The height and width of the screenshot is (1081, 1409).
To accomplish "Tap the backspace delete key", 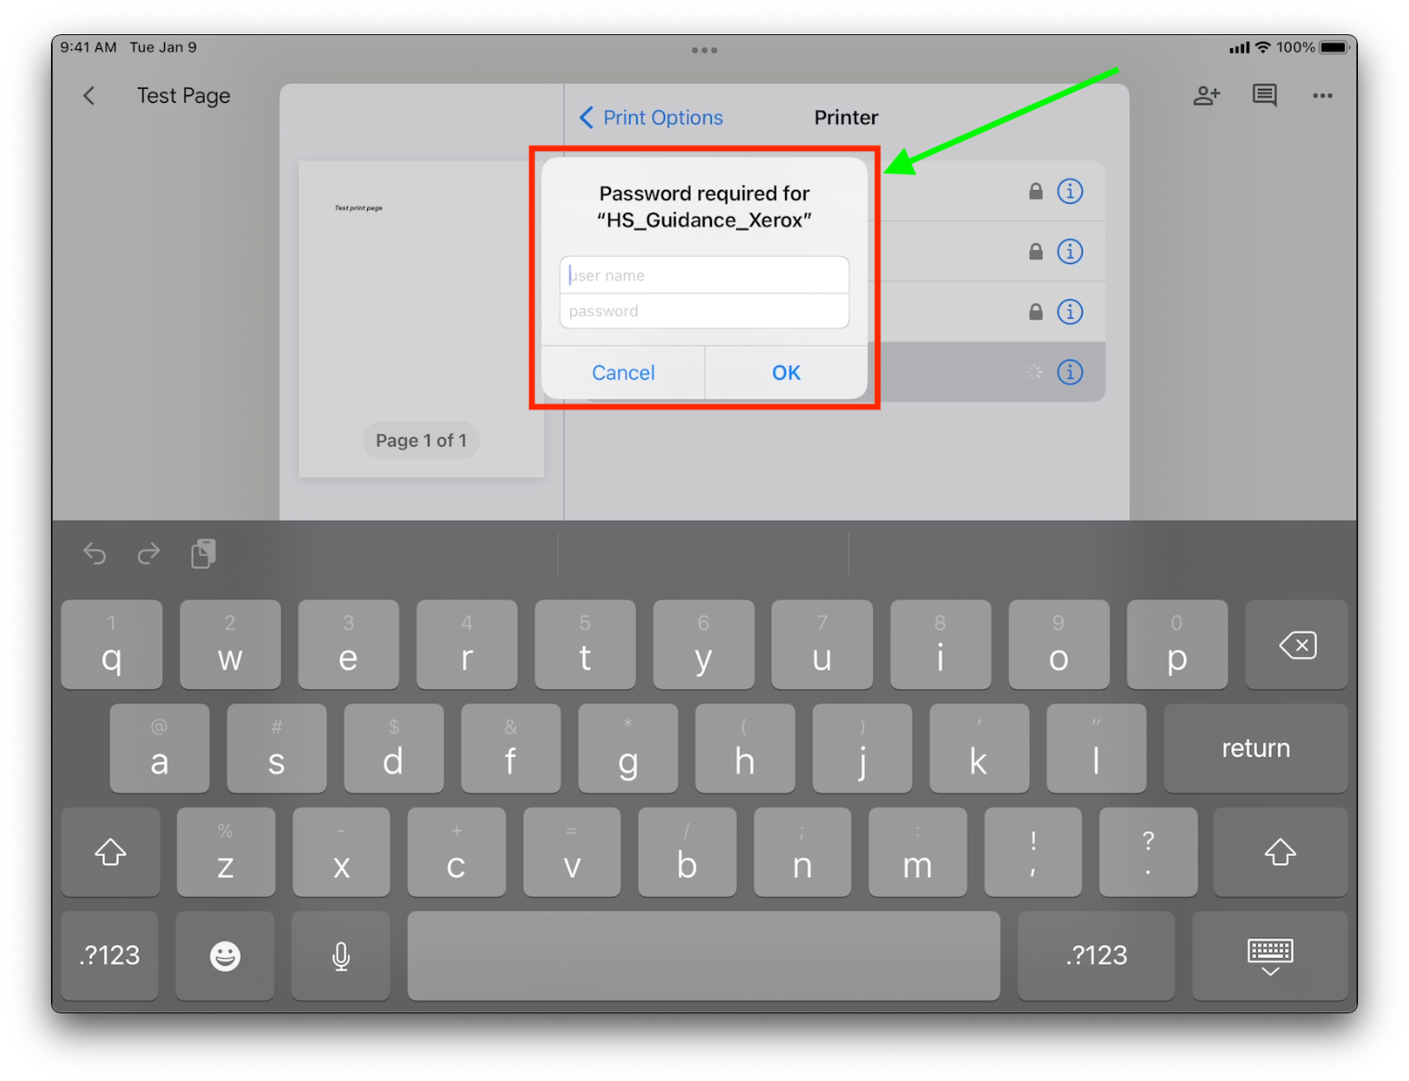I will click(x=1297, y=645).
